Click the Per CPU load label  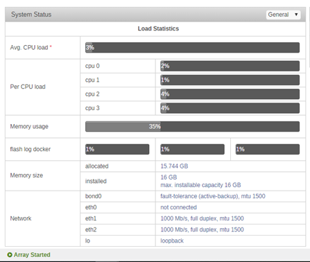pyautogui.click(x=28, y=87)
